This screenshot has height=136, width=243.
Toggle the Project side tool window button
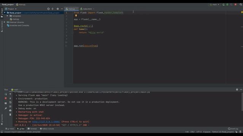pos(2,12)
